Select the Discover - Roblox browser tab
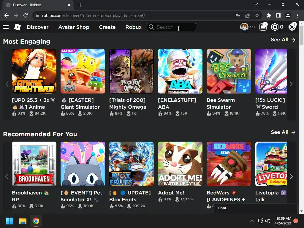This screenshot has height=228, width=304. 38,5
